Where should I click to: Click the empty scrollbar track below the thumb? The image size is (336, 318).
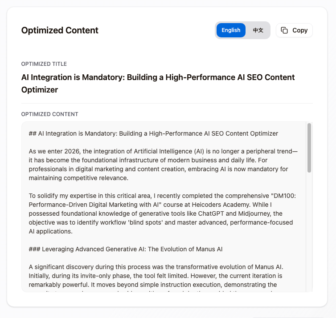tap(309, 231)
